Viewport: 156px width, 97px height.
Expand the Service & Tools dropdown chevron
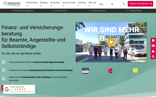pyautogui.click(x=63, y=6)
